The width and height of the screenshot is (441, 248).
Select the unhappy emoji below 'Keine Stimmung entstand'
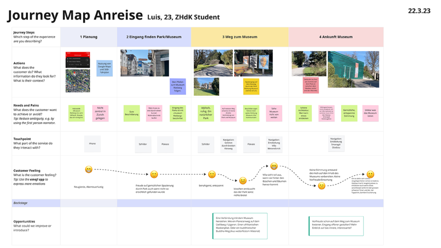[321, 186]
